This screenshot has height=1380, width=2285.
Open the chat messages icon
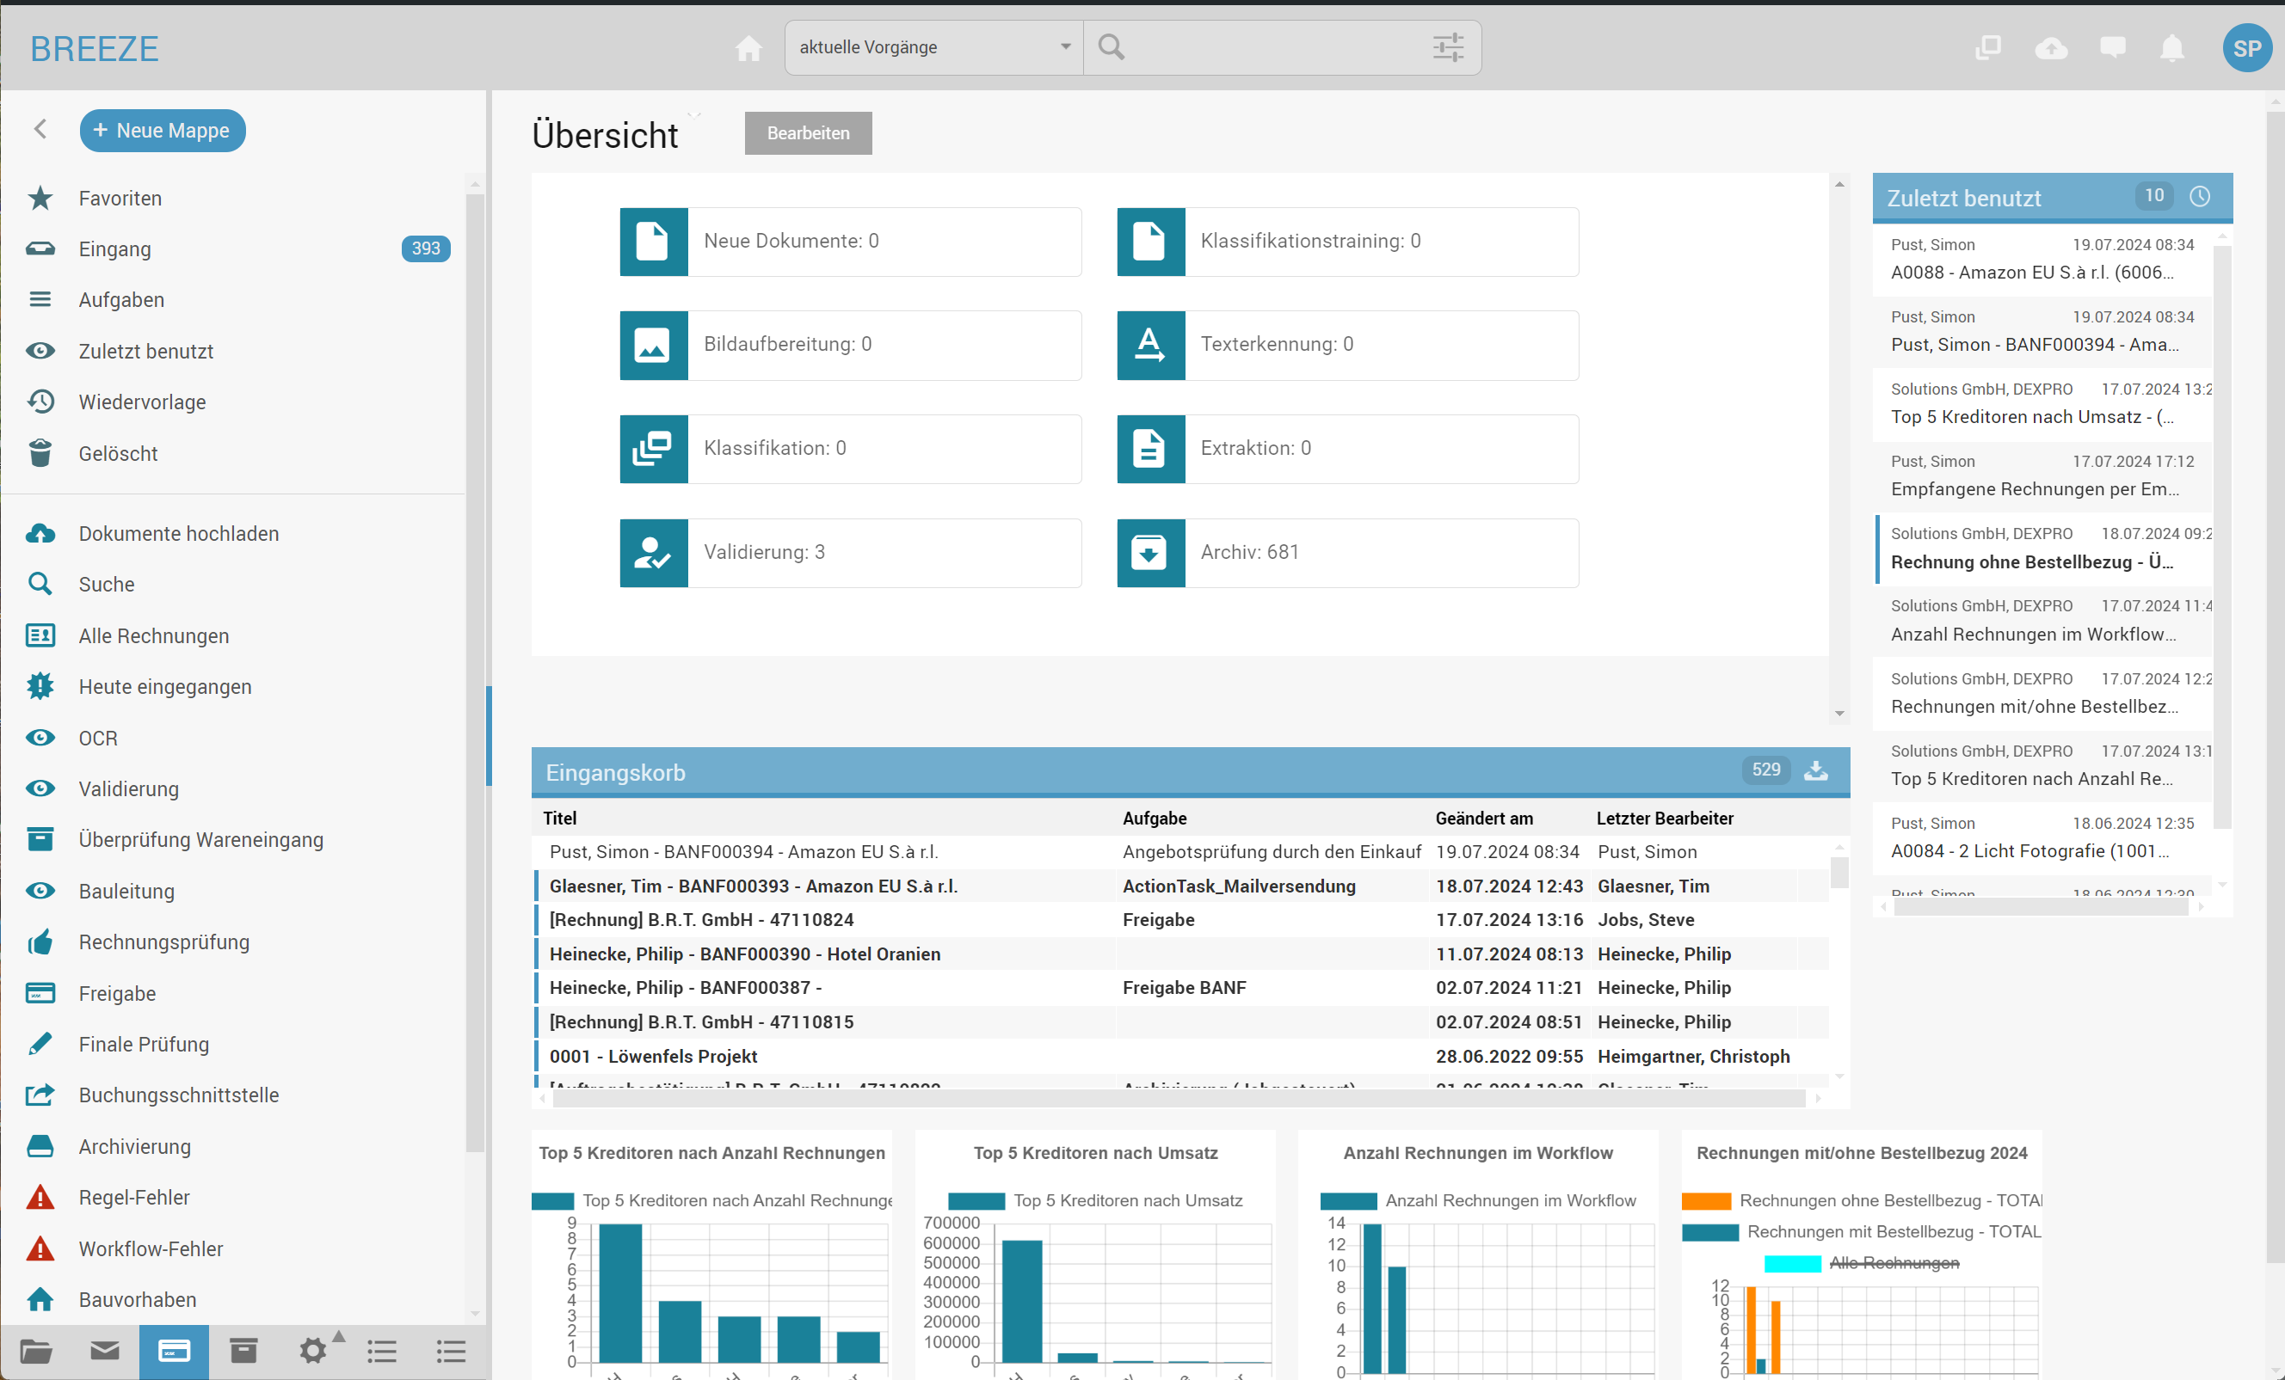[2113, 47]
